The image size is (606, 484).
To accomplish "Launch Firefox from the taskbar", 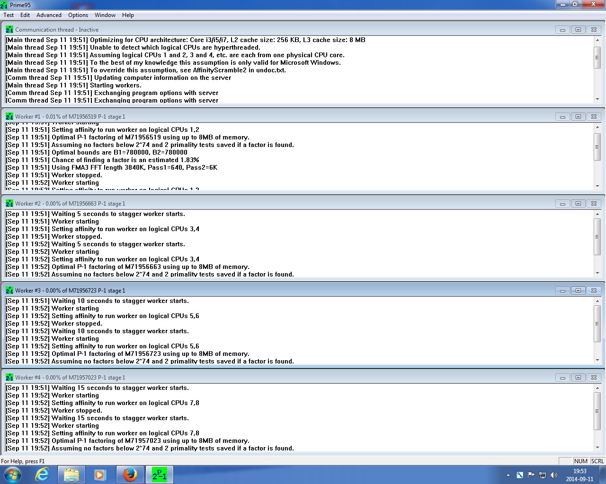I will pos(130,475).
